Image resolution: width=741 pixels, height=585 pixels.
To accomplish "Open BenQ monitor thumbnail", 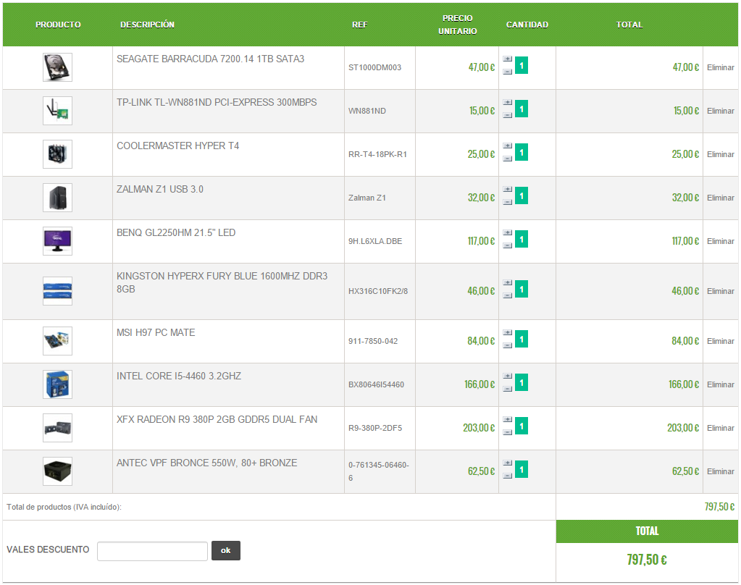I will click(58, 241).
